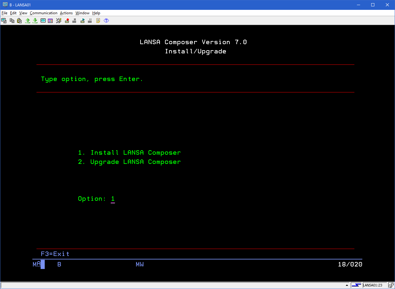Click 'Type option, press Enter.' text
The image size is (395, 289).
92,79
